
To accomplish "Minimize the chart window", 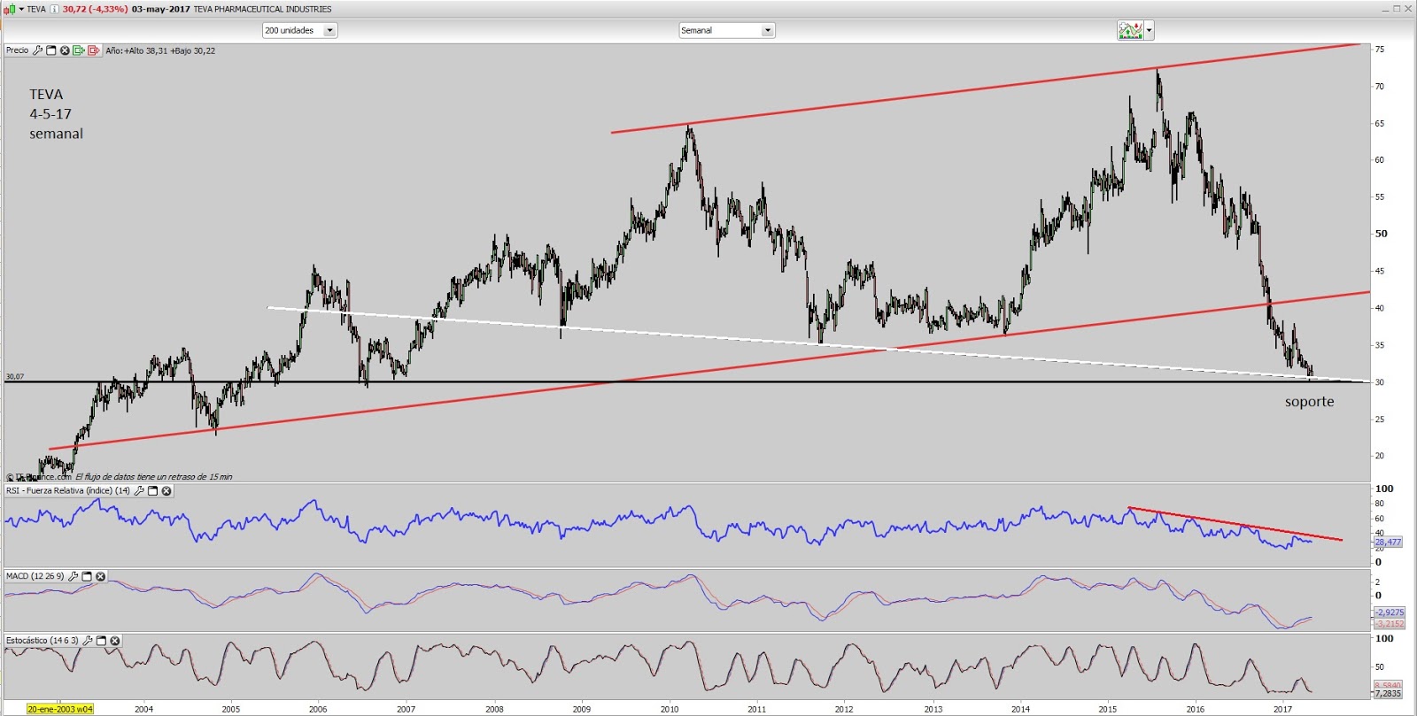I will pos(1386,9).
